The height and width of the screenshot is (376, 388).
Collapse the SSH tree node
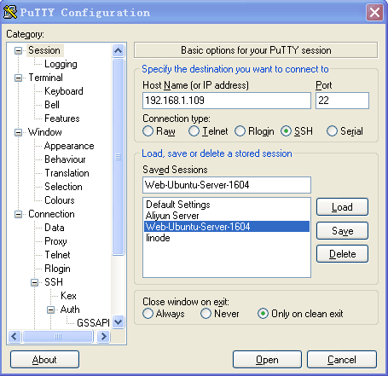(x=34, y=282)
